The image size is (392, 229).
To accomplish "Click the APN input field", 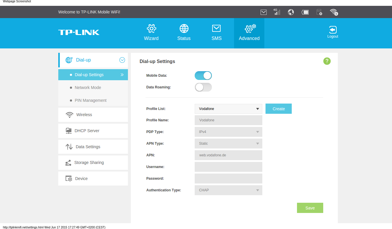I will [228, 155].
